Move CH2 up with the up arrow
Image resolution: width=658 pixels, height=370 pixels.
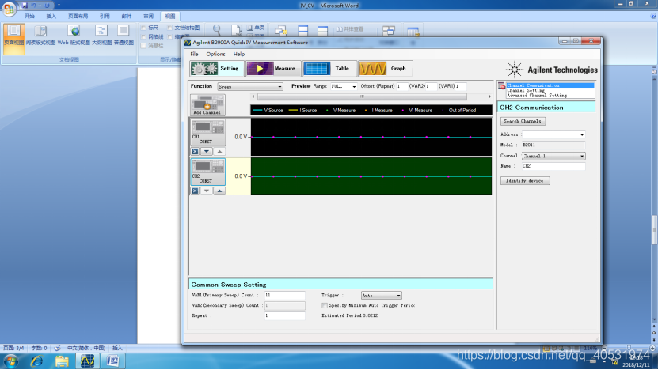(x=219, y=191)
